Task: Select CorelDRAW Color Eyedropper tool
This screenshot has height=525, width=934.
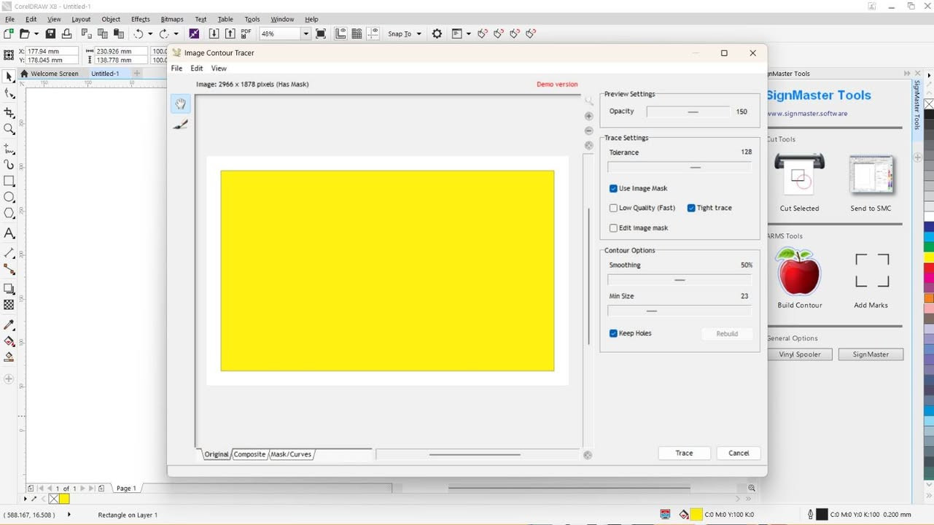Action: click(9, 324)
